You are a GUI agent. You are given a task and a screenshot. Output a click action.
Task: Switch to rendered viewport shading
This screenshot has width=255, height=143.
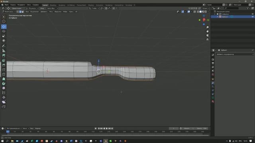point(206,12)
